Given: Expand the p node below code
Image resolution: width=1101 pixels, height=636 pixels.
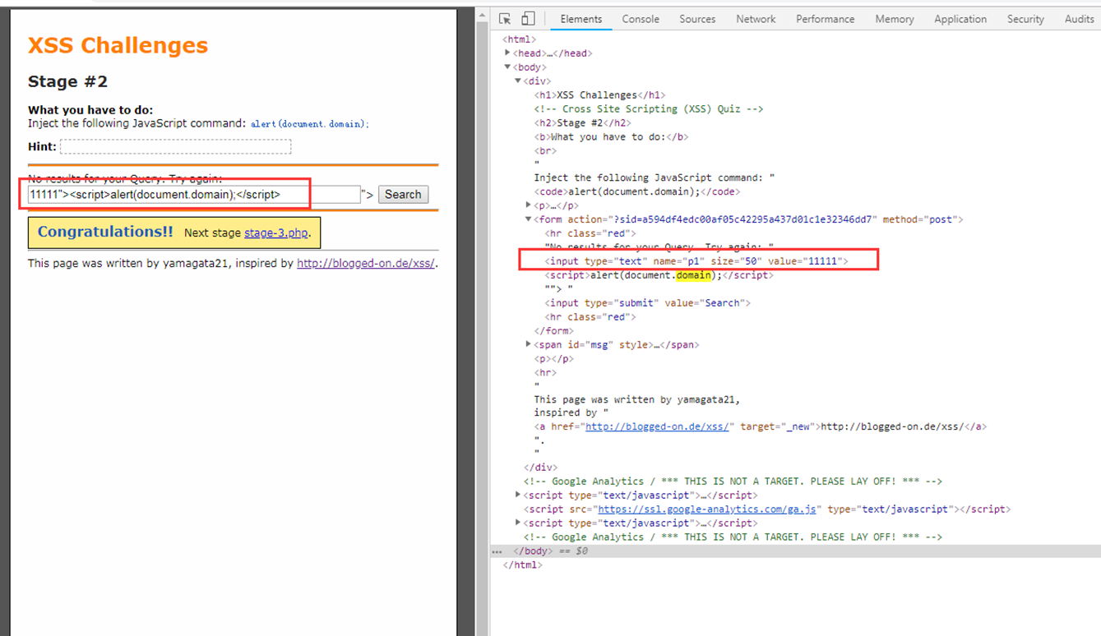Looking at the screenshot, I should [x=529, y=205].
